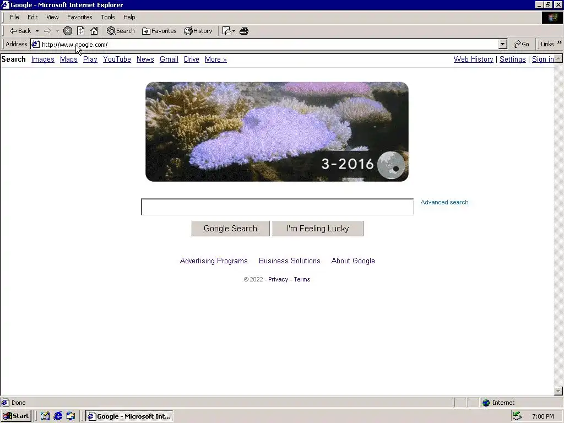Open the Settings link
Image resolution: width=564 pixels, height=423 pixels.
[513, 59]
